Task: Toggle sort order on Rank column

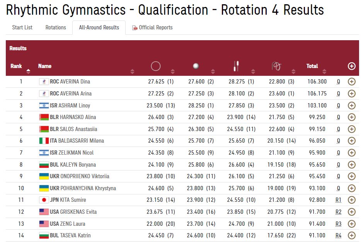Action: [x=28, y=71]
